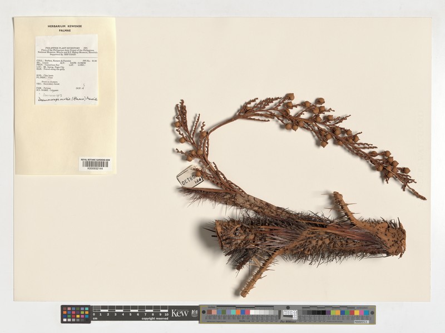The width and height of the screenshot is (445, 333).
Task: Select the royal crest beside the Kew logo
Action: (x=194, y=313)
